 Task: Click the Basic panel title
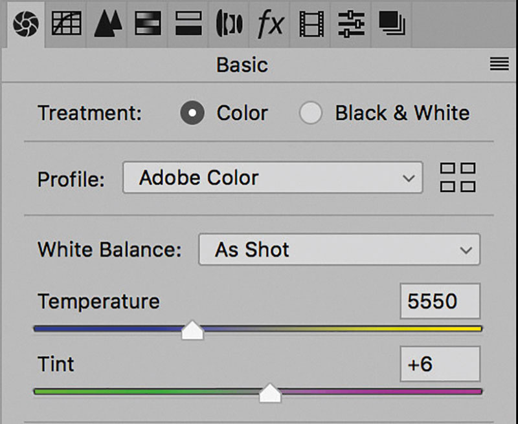pyautogui.click(x=242, y=65)
